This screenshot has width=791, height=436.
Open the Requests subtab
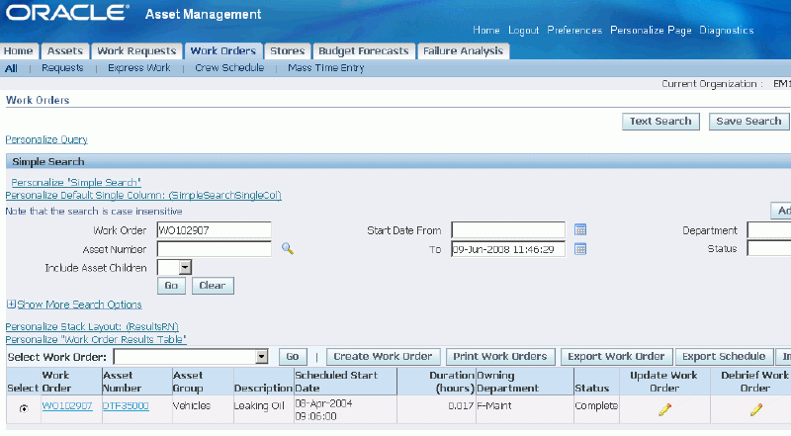62,68
